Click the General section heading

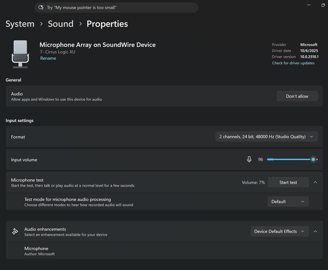pos(14,80)
